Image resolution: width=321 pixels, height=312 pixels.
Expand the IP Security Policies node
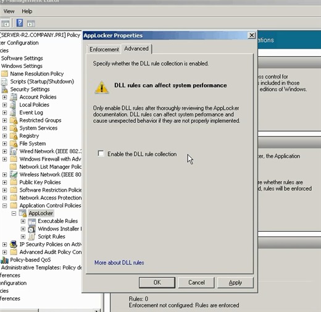pos(4,245)
